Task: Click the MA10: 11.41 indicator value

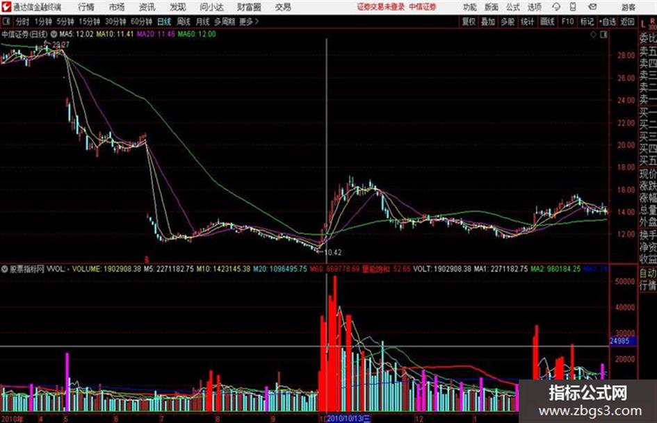Action: click(115, 34)
